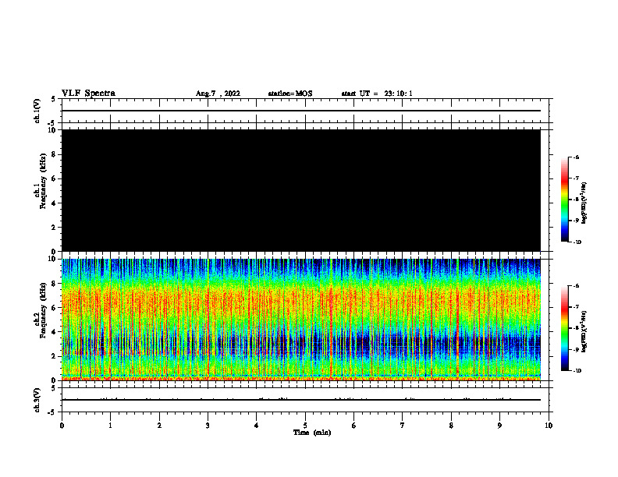Click the "ch.3(V)" axis label

37,400
